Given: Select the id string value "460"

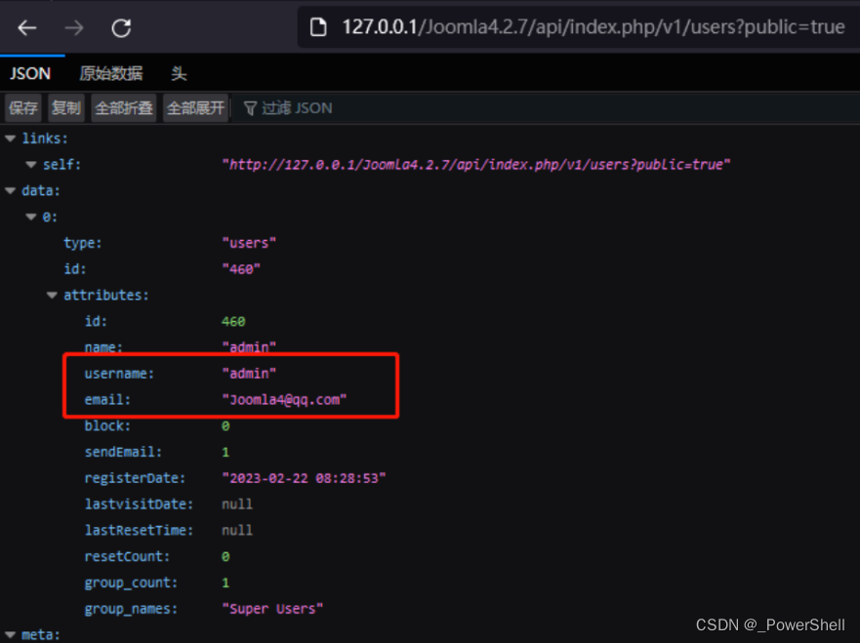Looking at the screenshot, I should click(x=241, y=269).
